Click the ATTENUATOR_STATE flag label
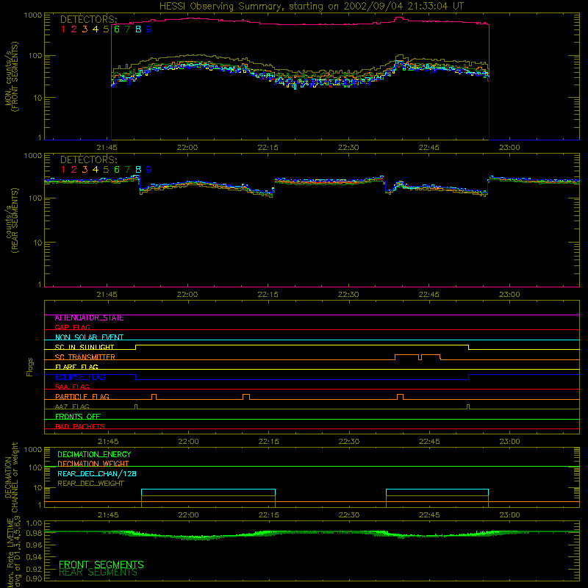The width and height of the screenshot is (588, 588). (x=89, y=318)
